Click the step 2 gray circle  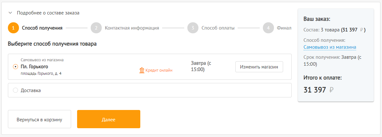pyautogui.click(x=96, y=28)
